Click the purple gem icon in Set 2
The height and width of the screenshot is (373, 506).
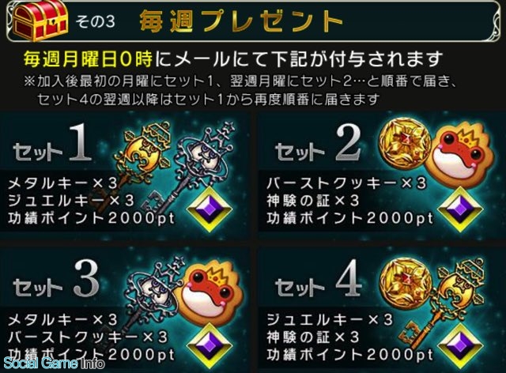pos(461,209)
